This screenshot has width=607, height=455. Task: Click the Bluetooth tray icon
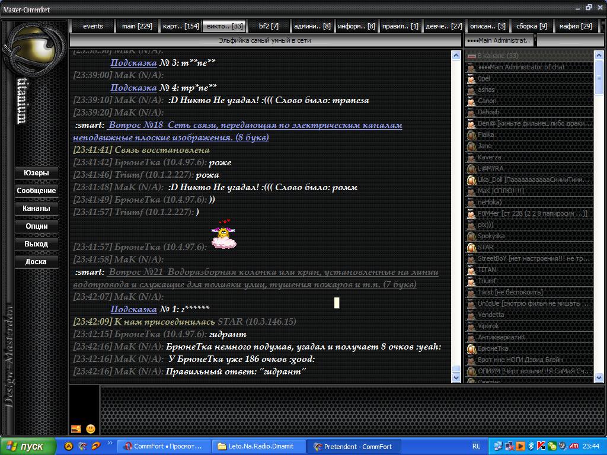531,446
